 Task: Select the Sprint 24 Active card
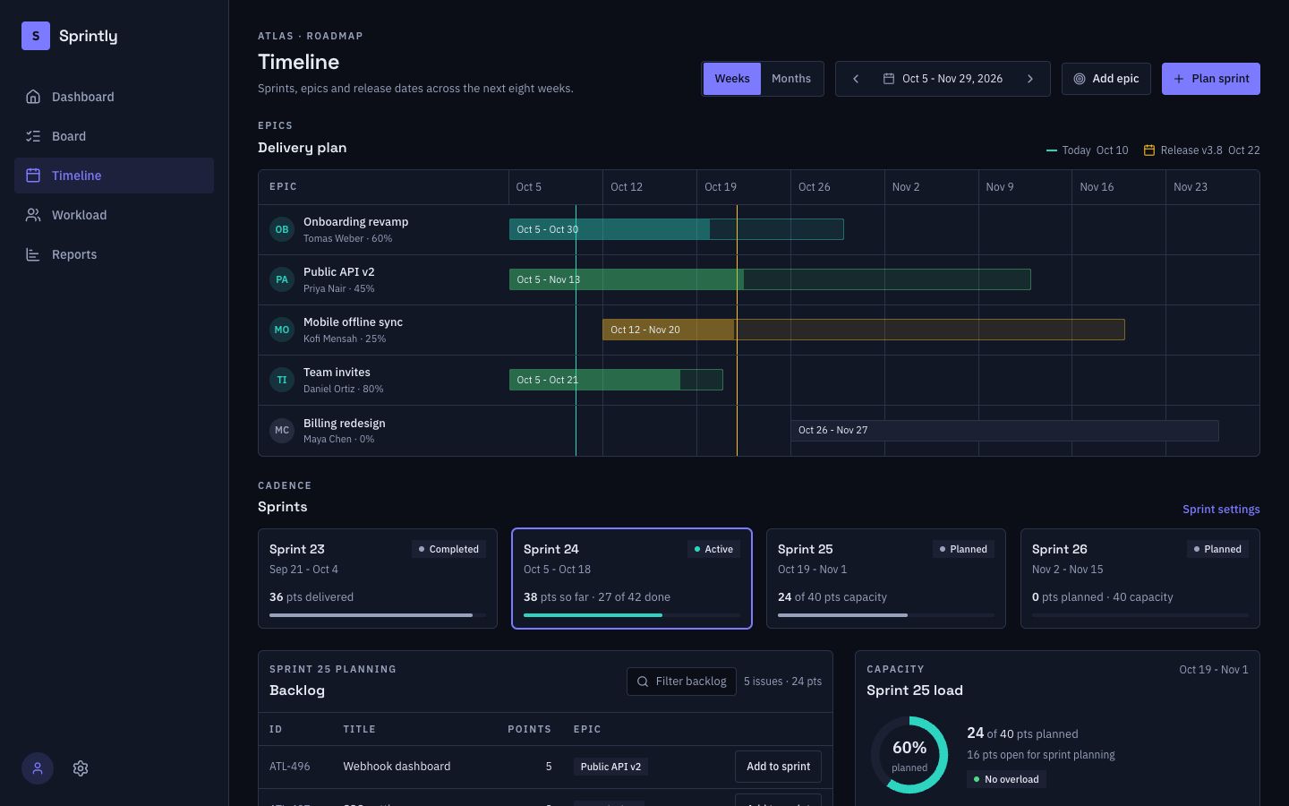(x=632, y=579)
